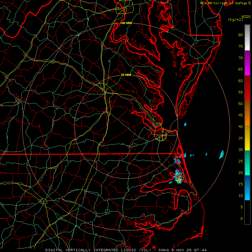
Task: Click the white-gray segment of the color bar
Action: [x=247, y=38]
